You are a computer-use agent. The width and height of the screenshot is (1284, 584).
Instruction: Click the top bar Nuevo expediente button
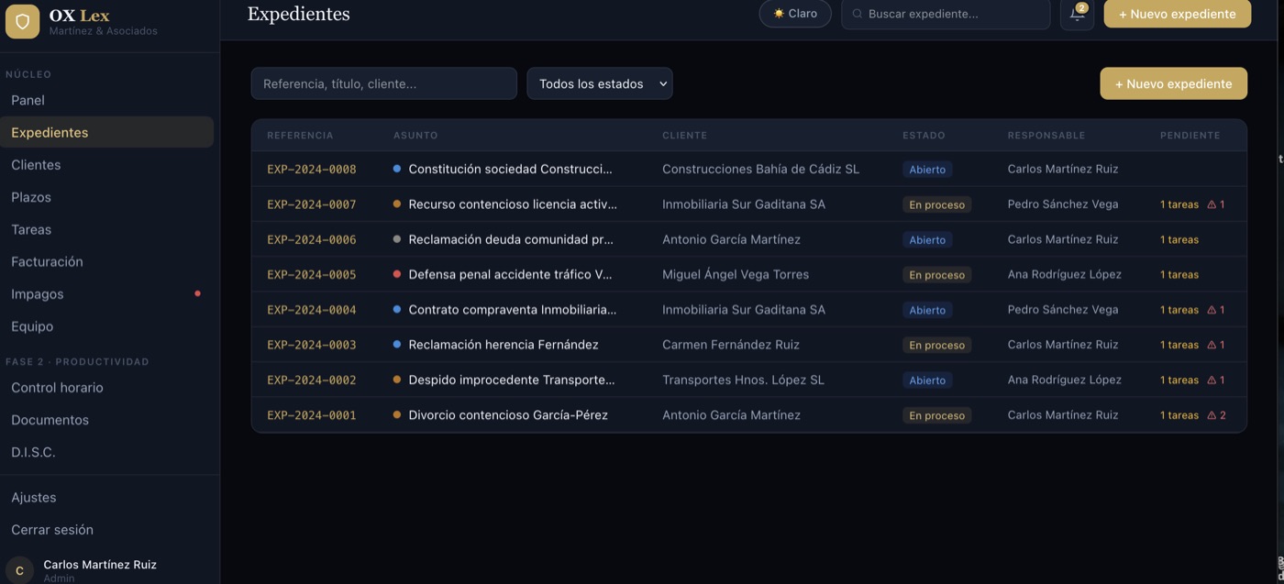point(1178,14)
